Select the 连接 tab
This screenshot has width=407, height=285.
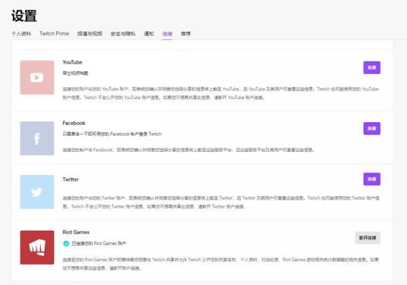[x=167, y=33]
